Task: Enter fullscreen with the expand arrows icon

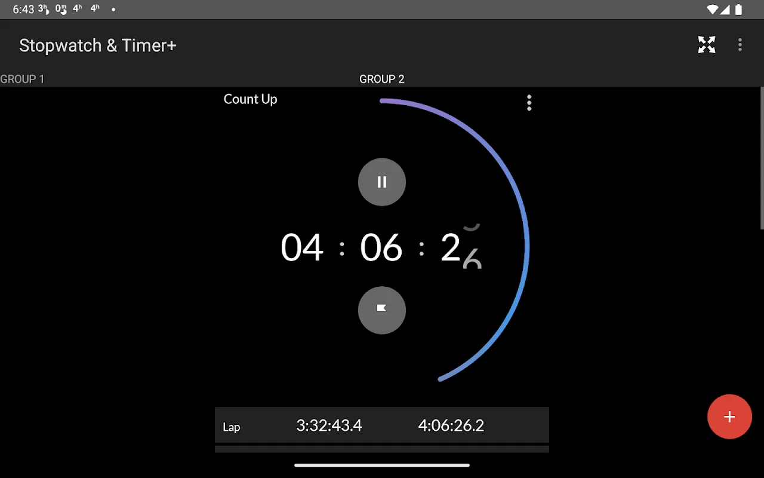Action: pos(707,45)
